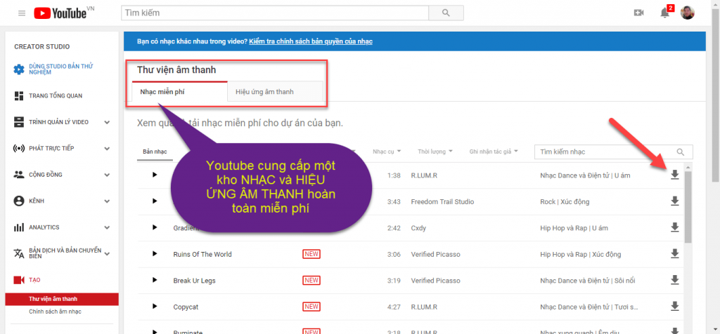Expand Trình quản lý video section
The width and height of the screenshot is (720, 334).
coord(107,122)
